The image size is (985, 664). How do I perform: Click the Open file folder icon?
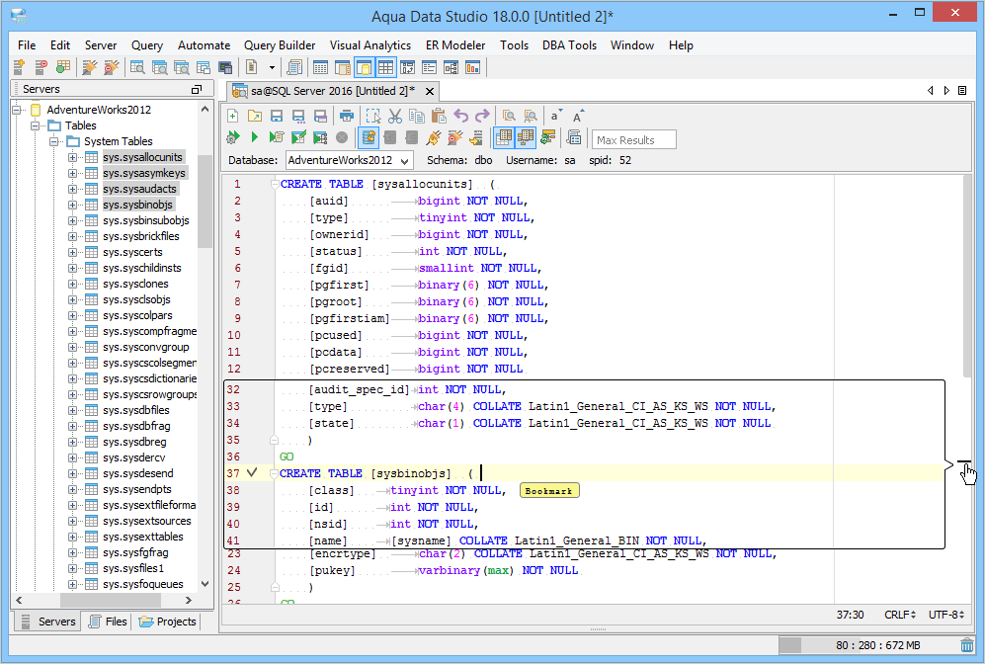tap(255, 116)
